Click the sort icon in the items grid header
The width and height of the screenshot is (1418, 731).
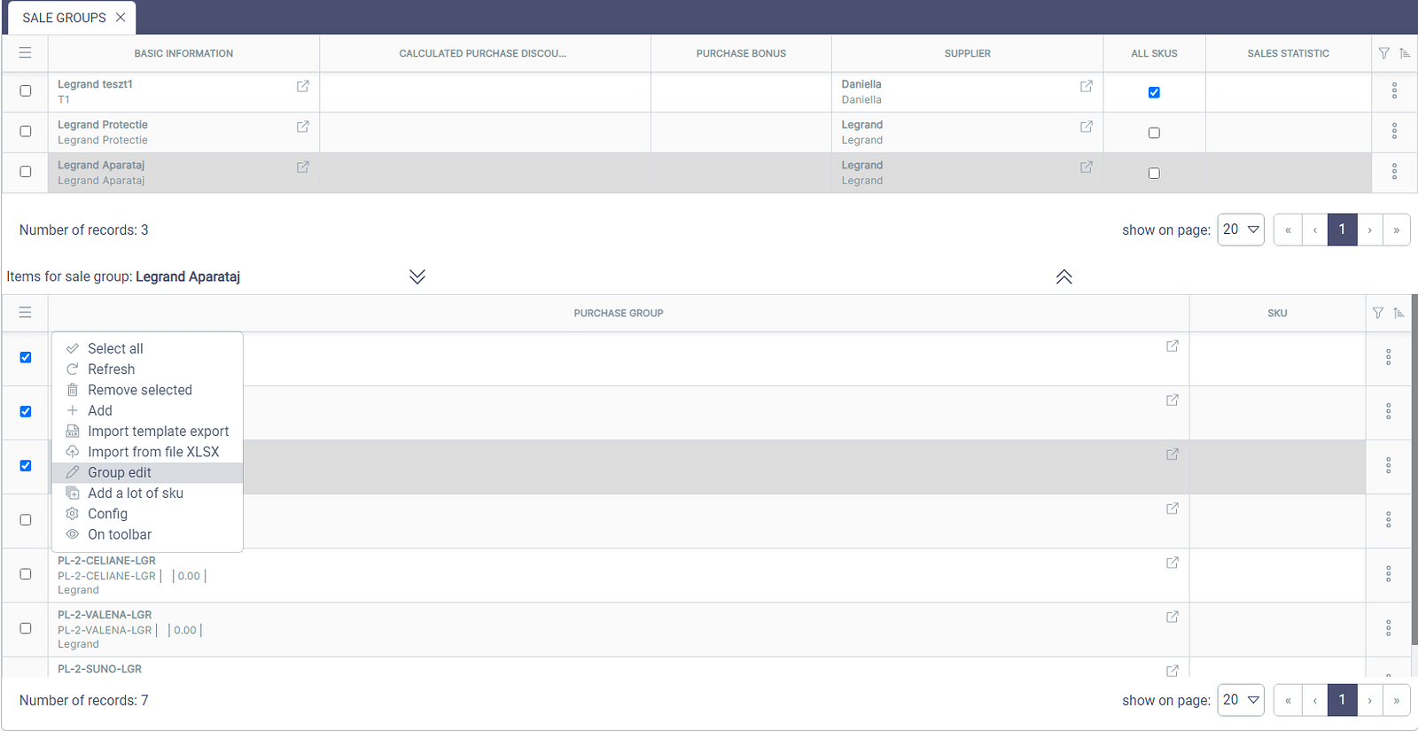point(1399,313)
